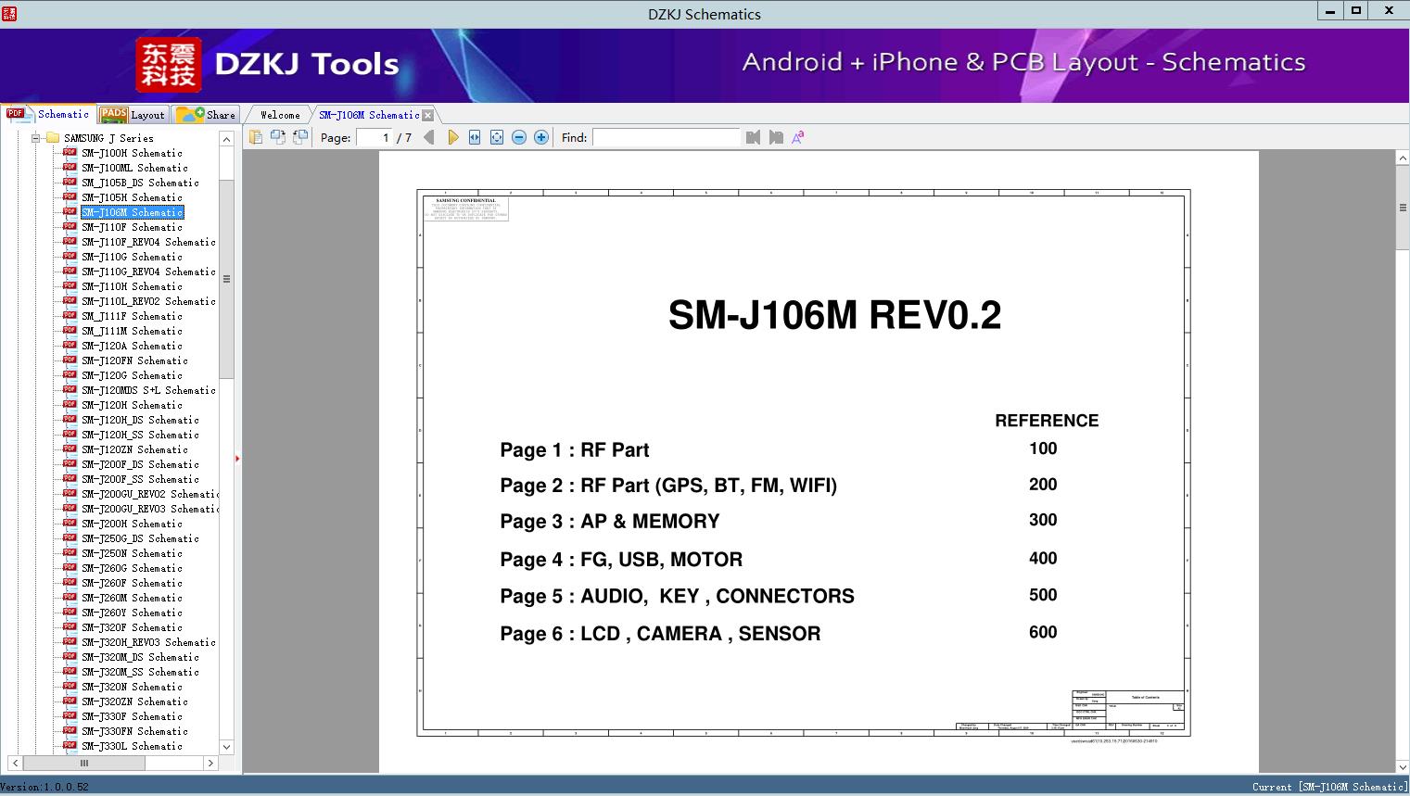
Task: Click the PDF icon beside SM-J120A Schematic
Action: [70, 346]
